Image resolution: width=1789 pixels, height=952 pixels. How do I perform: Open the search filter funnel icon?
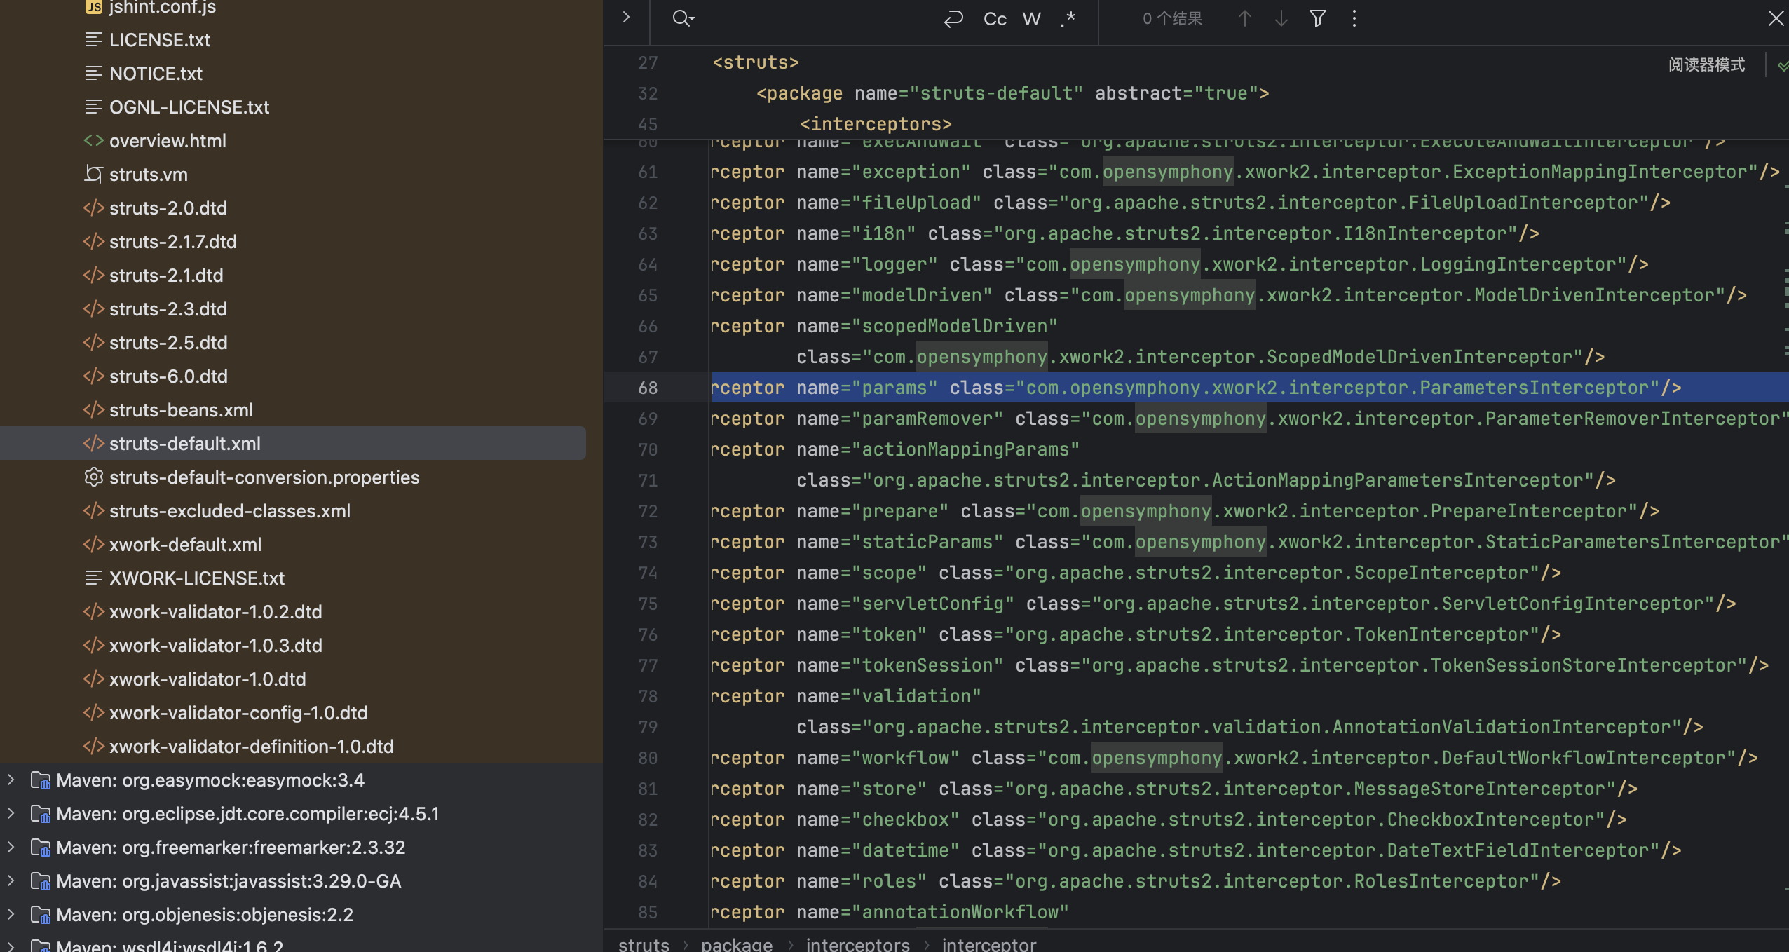1317,19
